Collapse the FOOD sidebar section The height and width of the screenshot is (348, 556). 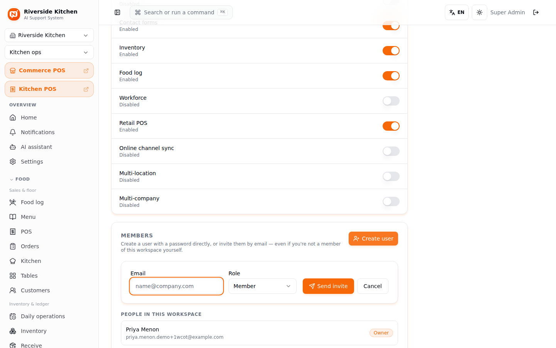(x=19, y=179)
